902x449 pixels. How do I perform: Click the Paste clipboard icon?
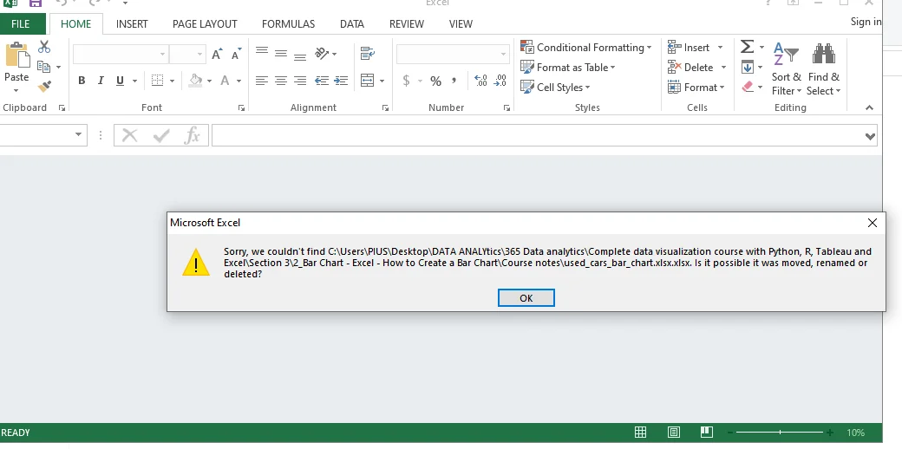(16, 57)
